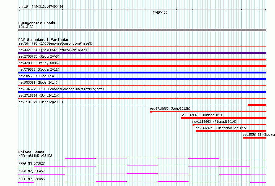Click the red square start of esv2718665
275x186 pixels.
(151, 112)
